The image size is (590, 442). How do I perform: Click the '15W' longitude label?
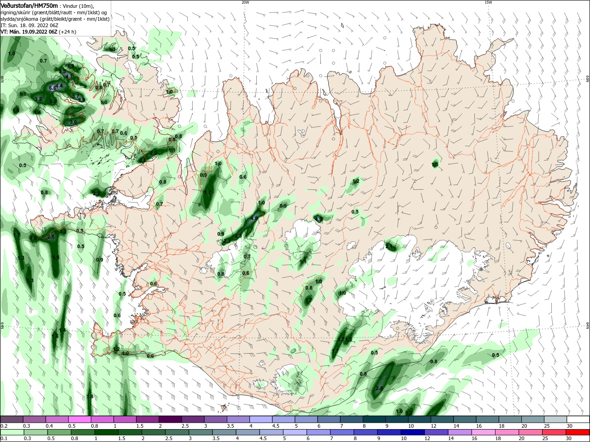tap(488, 2)
